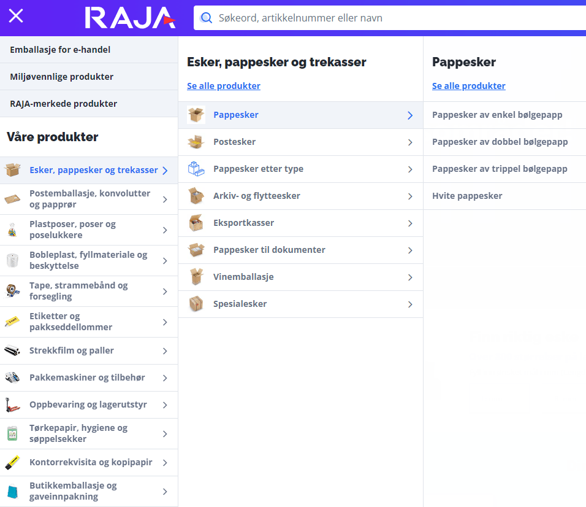Click box icon next to Arkiv- og flytteesker
Screen dimensions: 586x507
(x=196, y=196)
